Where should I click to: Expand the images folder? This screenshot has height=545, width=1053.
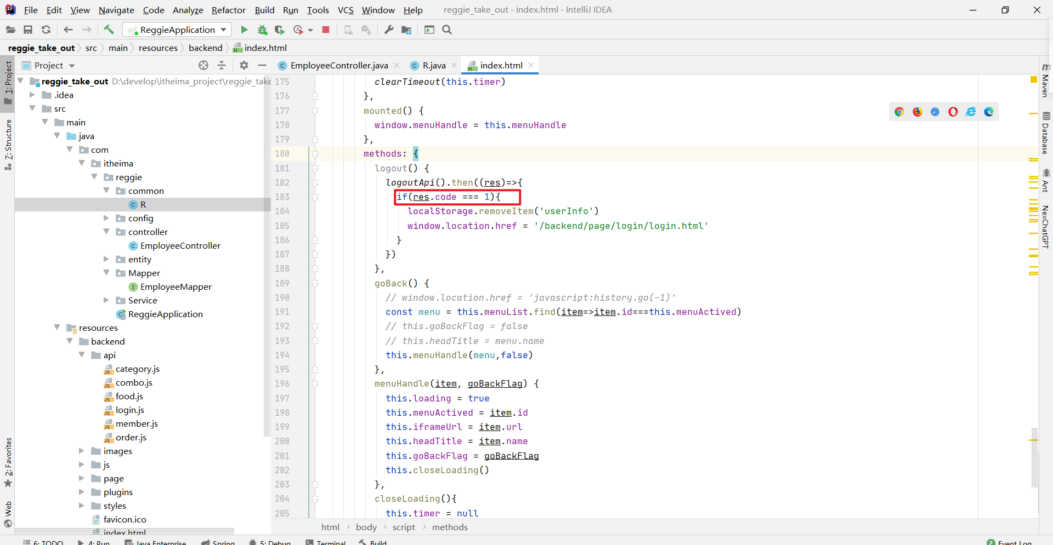click(x=82, y=451)
